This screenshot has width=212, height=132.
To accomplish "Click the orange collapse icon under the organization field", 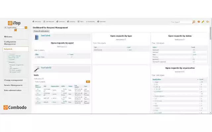I will [16, 30].
